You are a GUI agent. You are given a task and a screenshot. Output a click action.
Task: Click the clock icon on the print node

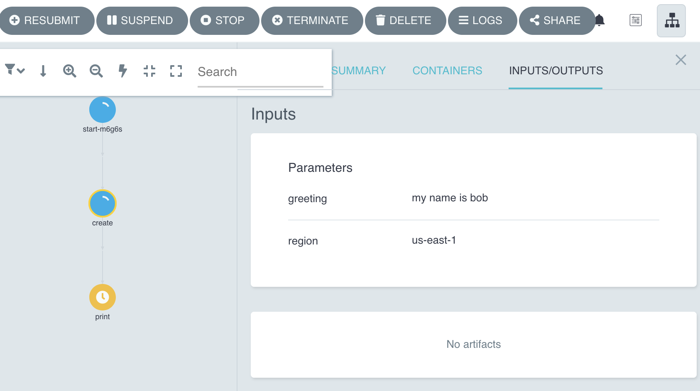(102, 297)
